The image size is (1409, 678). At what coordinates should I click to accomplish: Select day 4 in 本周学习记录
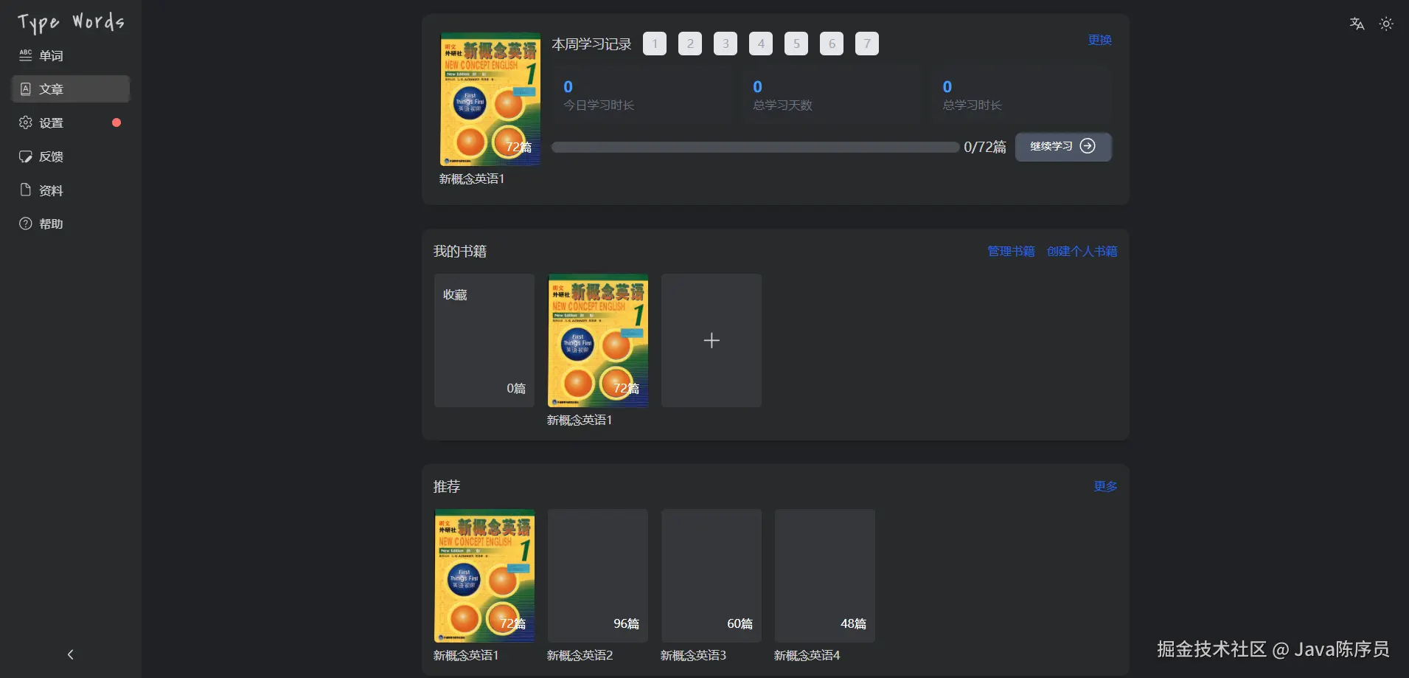tap(761, 44)
